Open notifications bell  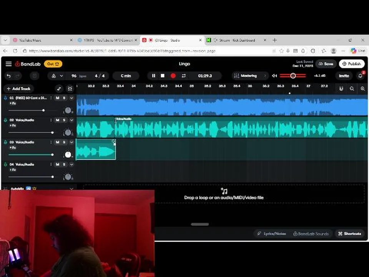click(x=360, y=76)
